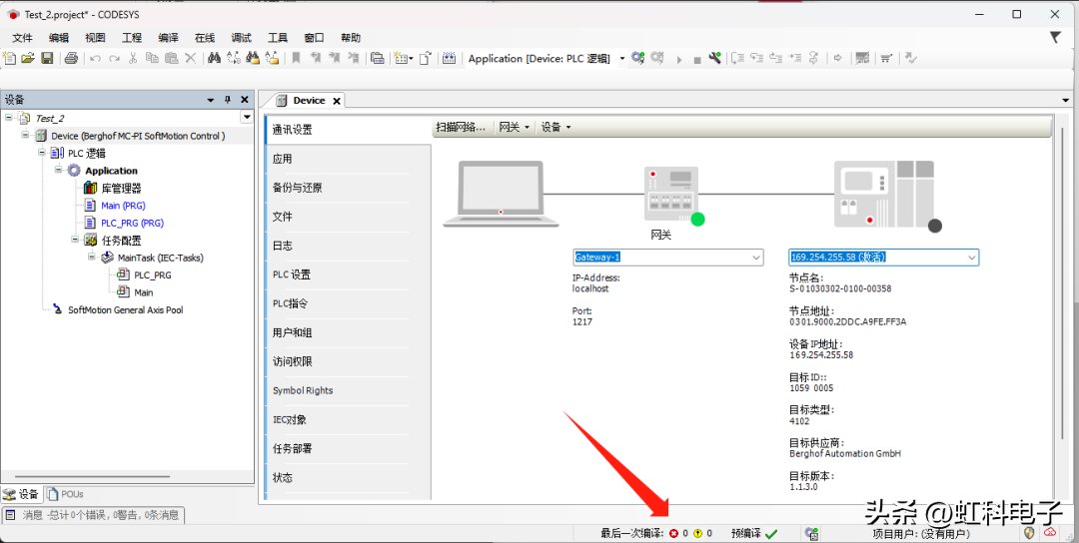Switch to the POUs tab
The image size is (1079, 543).
[66, 493]
